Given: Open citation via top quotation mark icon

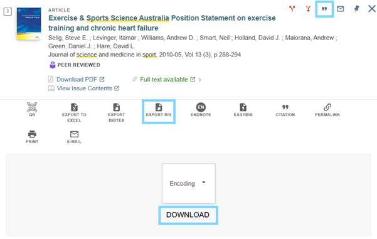Looking at the screenshot, I should [324, 9].
